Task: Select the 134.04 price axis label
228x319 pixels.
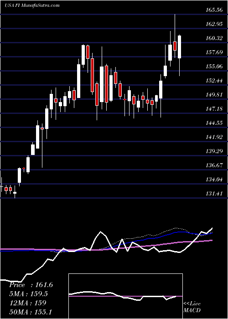Action: [x=214, y=179]
